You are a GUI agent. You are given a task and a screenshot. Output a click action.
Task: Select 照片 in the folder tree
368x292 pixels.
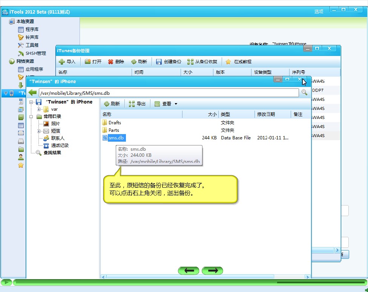point(55,124)
